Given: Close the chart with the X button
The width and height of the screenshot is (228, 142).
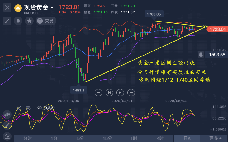Looking at the screenshot, I should [x=7, y=7].
